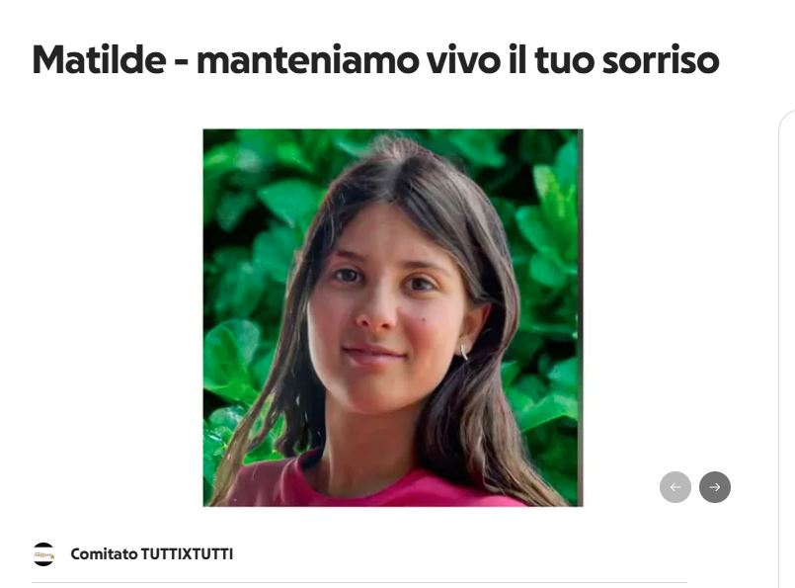Click the word manteniamo in the heading
Viewport: 795px width, 588px height.
pos(309,61)
